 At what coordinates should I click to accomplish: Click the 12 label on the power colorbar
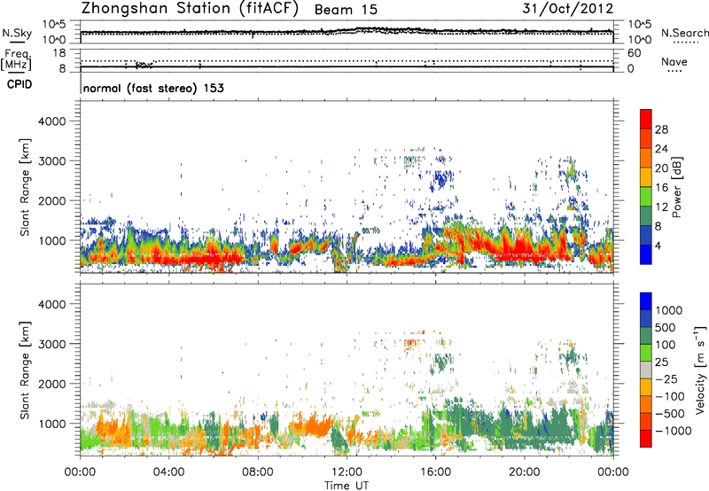(661, 207)
